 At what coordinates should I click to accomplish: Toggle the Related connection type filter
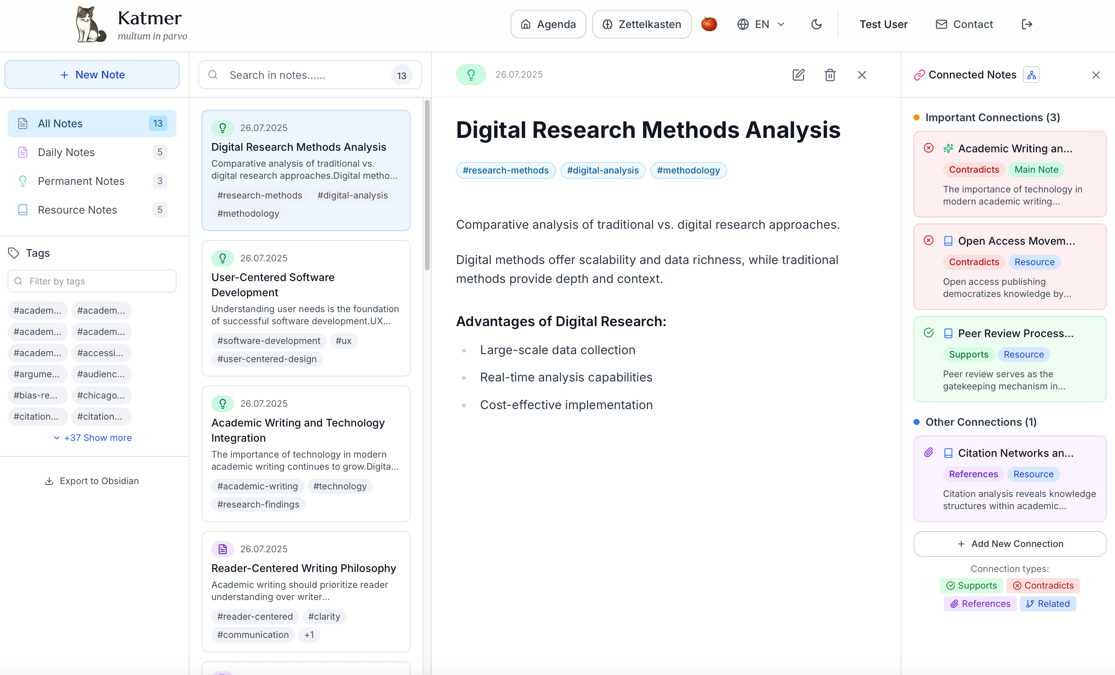tap(1048, 603)
